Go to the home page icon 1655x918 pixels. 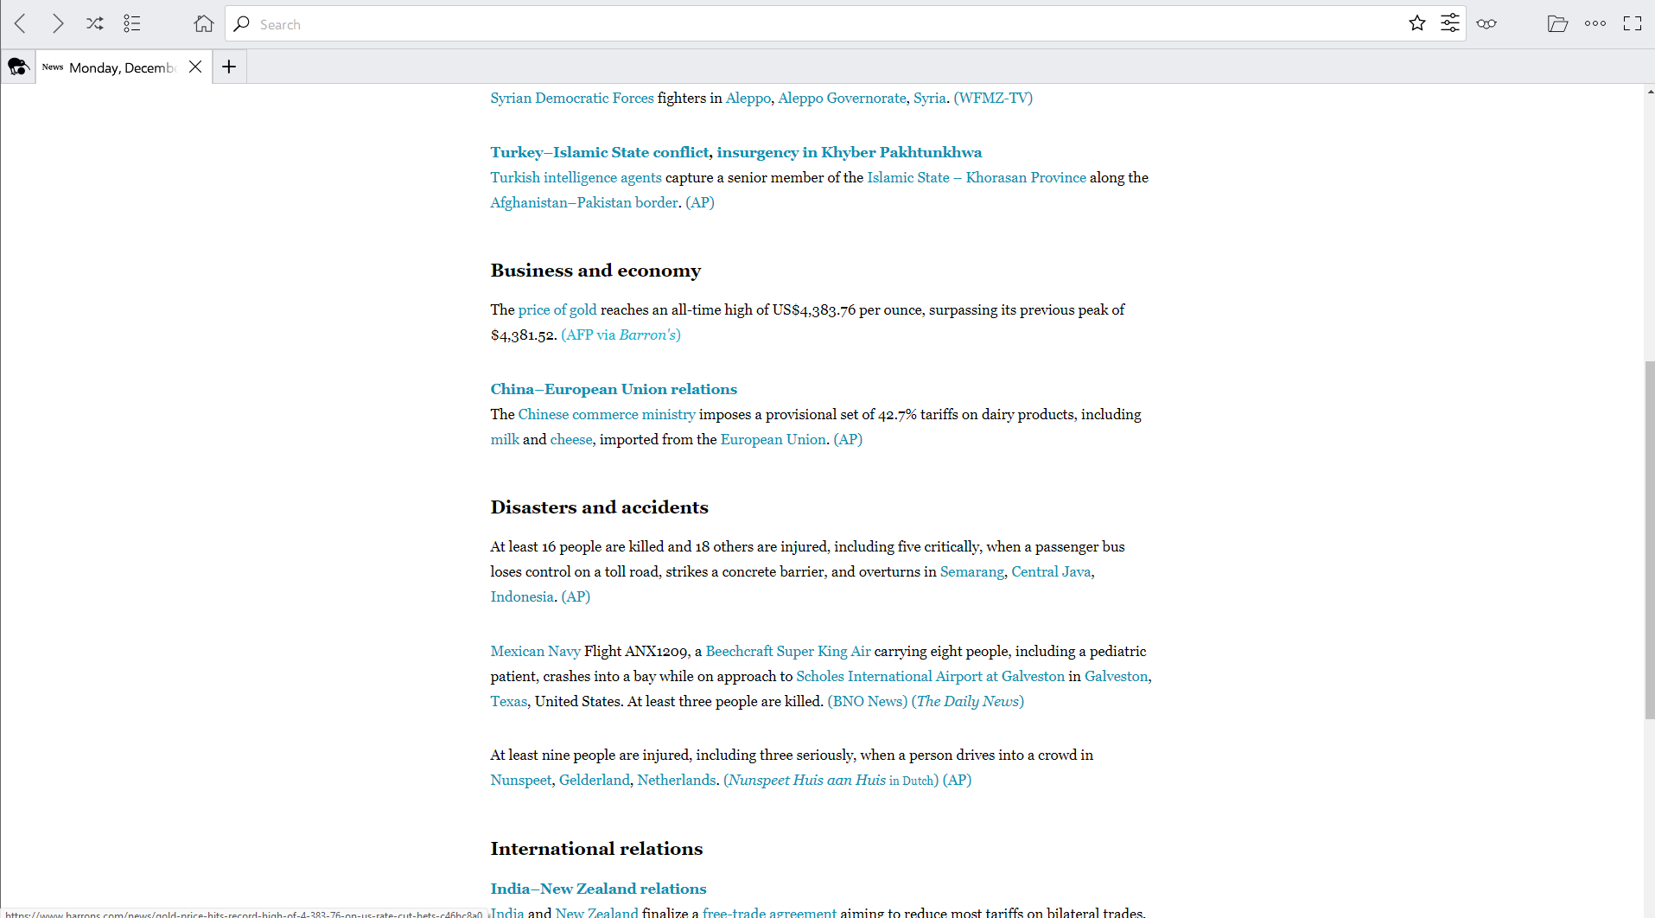(203, 23)
